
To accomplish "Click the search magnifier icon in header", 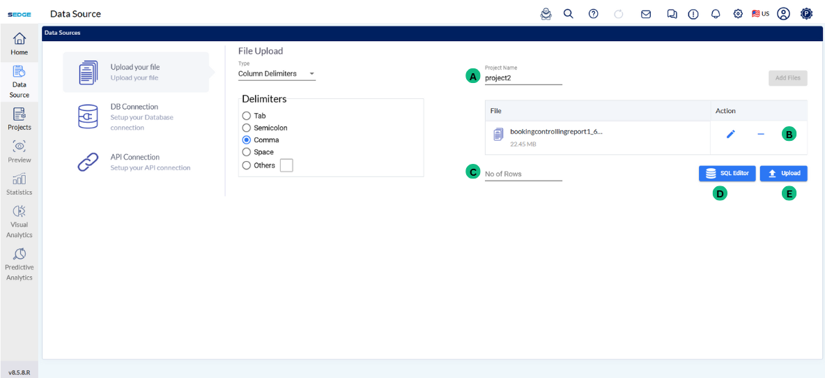I will [569, 14].
